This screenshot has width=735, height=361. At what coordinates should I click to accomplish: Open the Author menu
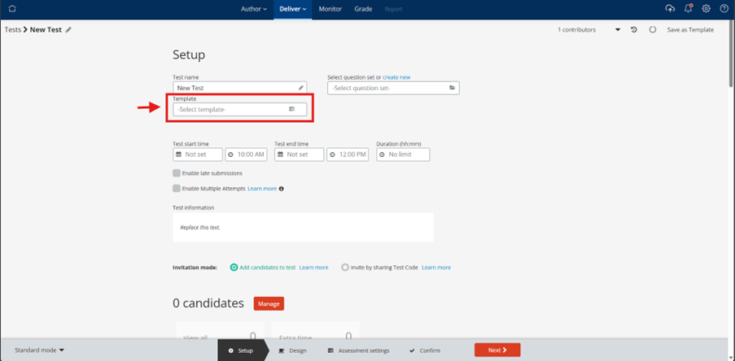coord(254,9)
